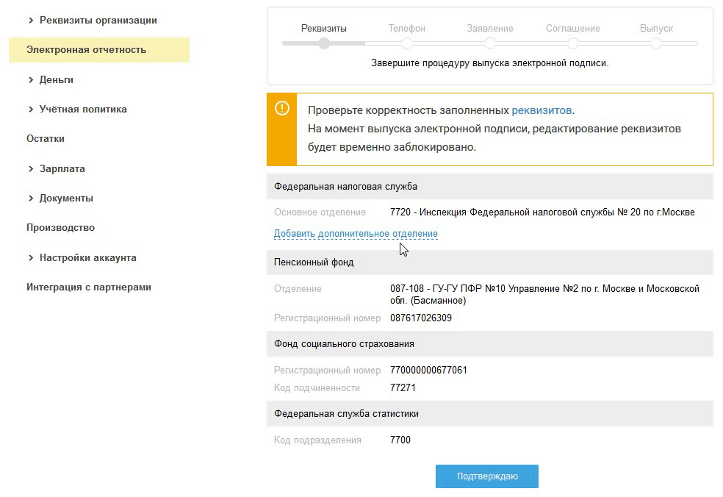
Task: Click the Пенсионный фонд registration number value
Action: [x=421, y=318]
